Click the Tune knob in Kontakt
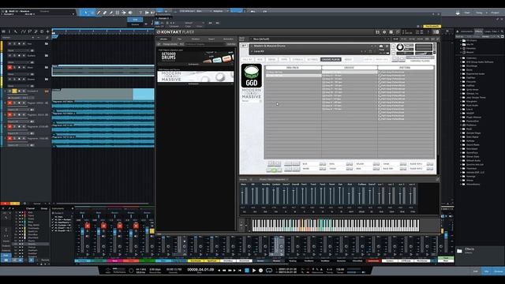This screenshot has height=284, width=505. [400, 47]
